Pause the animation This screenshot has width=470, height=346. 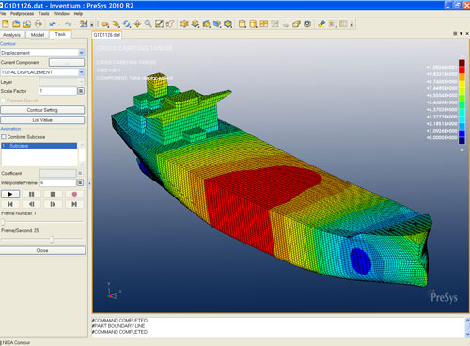click(x=31, y=194)
